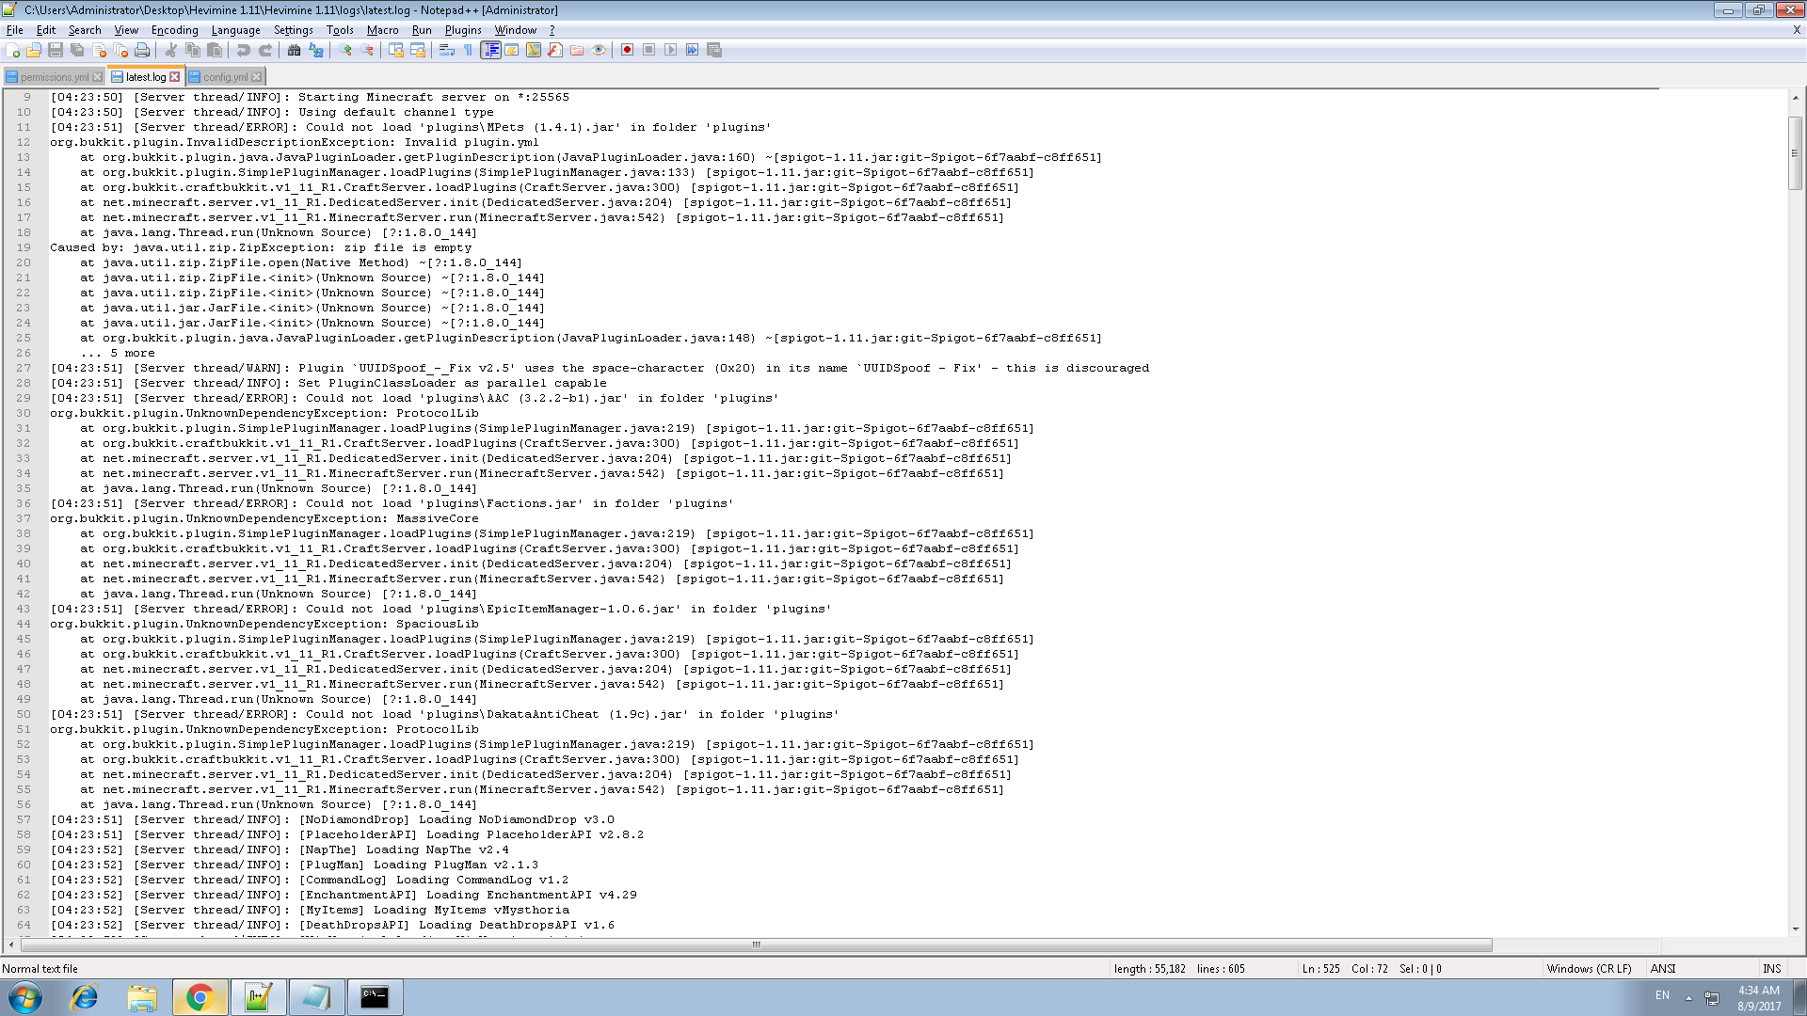
Task: Open the Find dialog with the binoculars icon
Action: pyautogui.click(x=295, y=50)
